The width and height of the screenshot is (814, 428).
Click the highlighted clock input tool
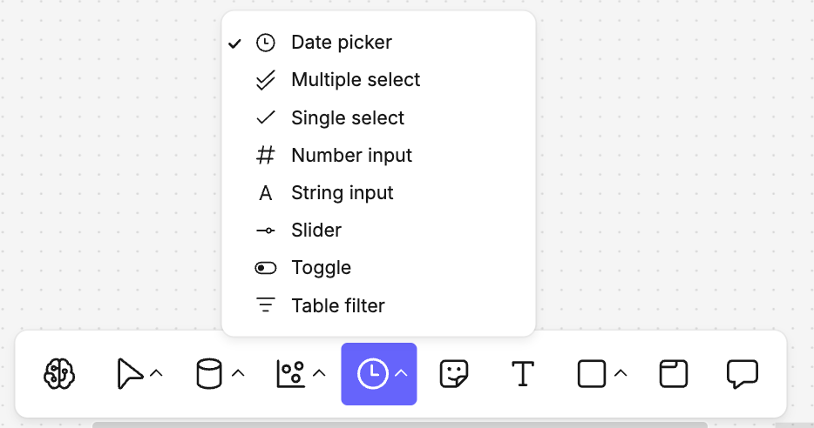[372, 374]
